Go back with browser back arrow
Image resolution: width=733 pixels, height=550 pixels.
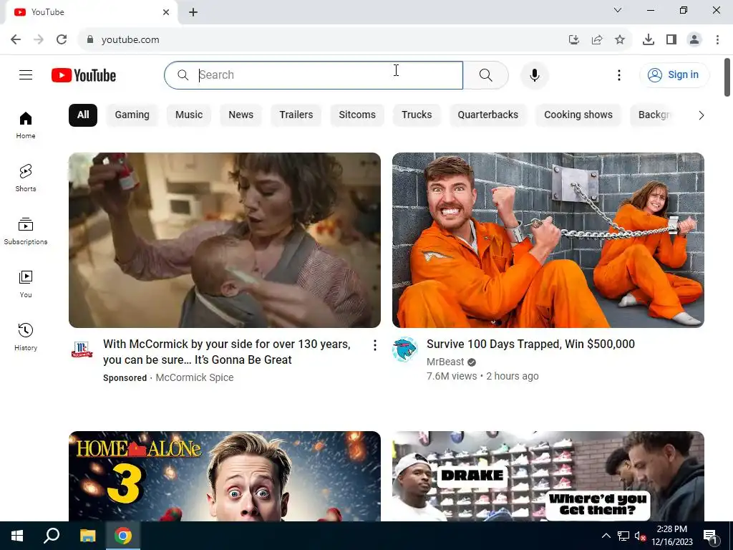(16, 39)
